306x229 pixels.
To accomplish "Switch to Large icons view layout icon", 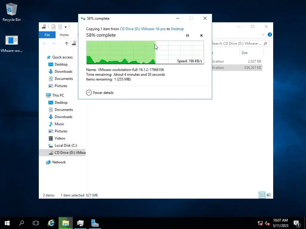I will 269,195.
